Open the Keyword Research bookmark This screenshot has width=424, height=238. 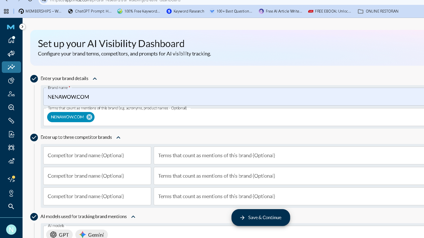click(x=185, y=11)
